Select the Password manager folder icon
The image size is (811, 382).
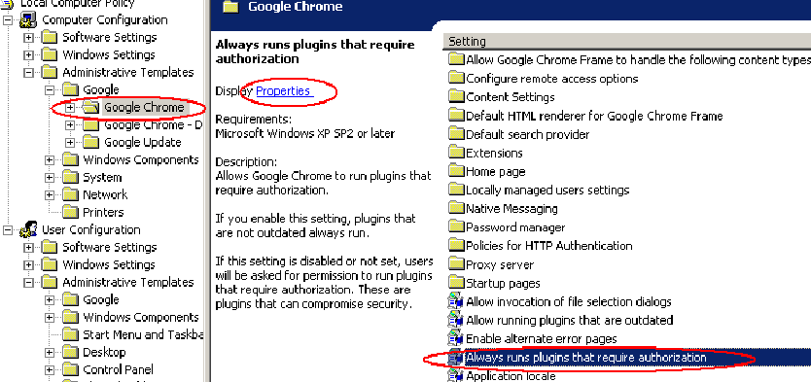(456, 226)
